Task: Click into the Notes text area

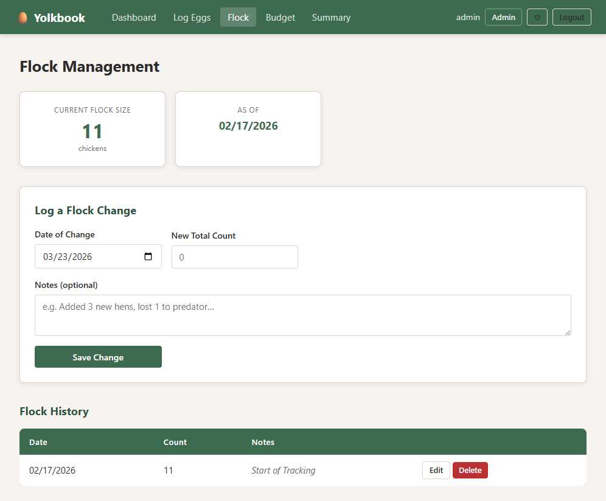Action: click(302, 315)
